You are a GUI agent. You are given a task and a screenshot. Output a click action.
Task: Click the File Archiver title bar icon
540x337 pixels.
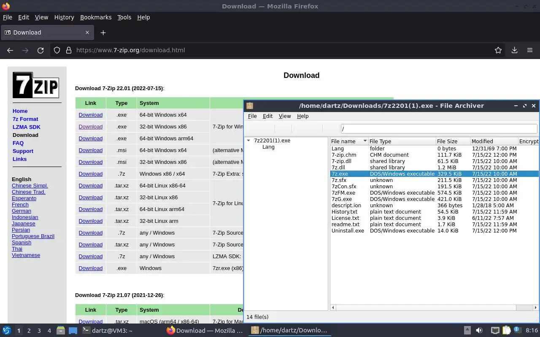coord(250,106)
